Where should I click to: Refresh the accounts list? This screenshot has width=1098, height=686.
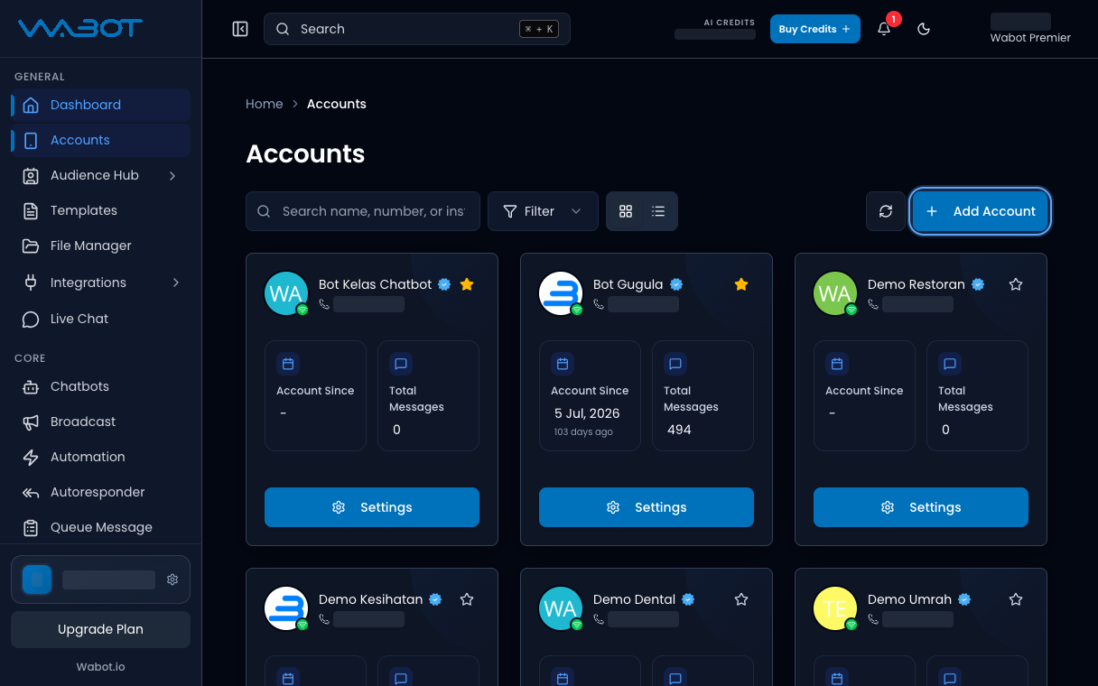(886, 211)
